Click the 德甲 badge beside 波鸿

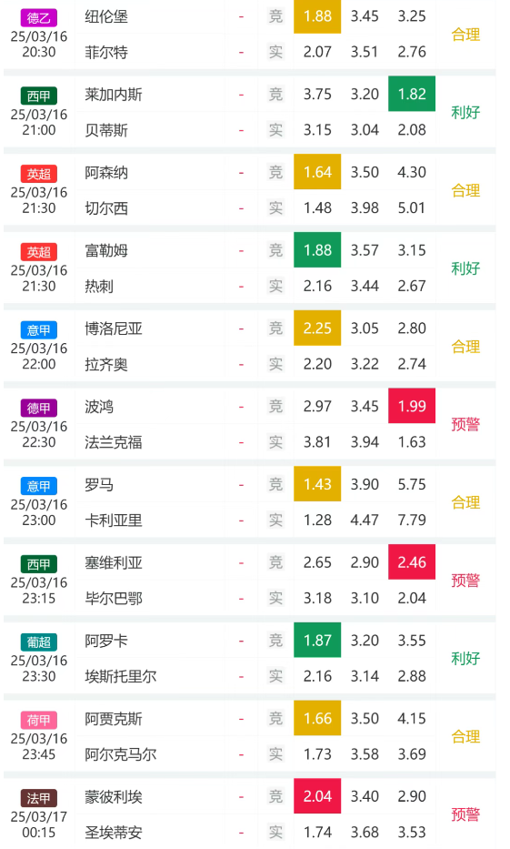pyautogui.click(x=38, y=408)
